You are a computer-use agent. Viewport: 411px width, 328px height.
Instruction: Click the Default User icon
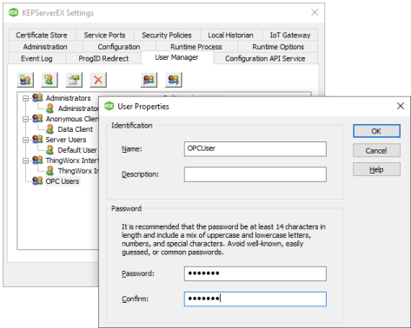tap(50, 150)
